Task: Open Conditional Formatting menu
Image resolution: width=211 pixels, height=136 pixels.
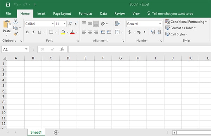Action: (x=186, y=22)
